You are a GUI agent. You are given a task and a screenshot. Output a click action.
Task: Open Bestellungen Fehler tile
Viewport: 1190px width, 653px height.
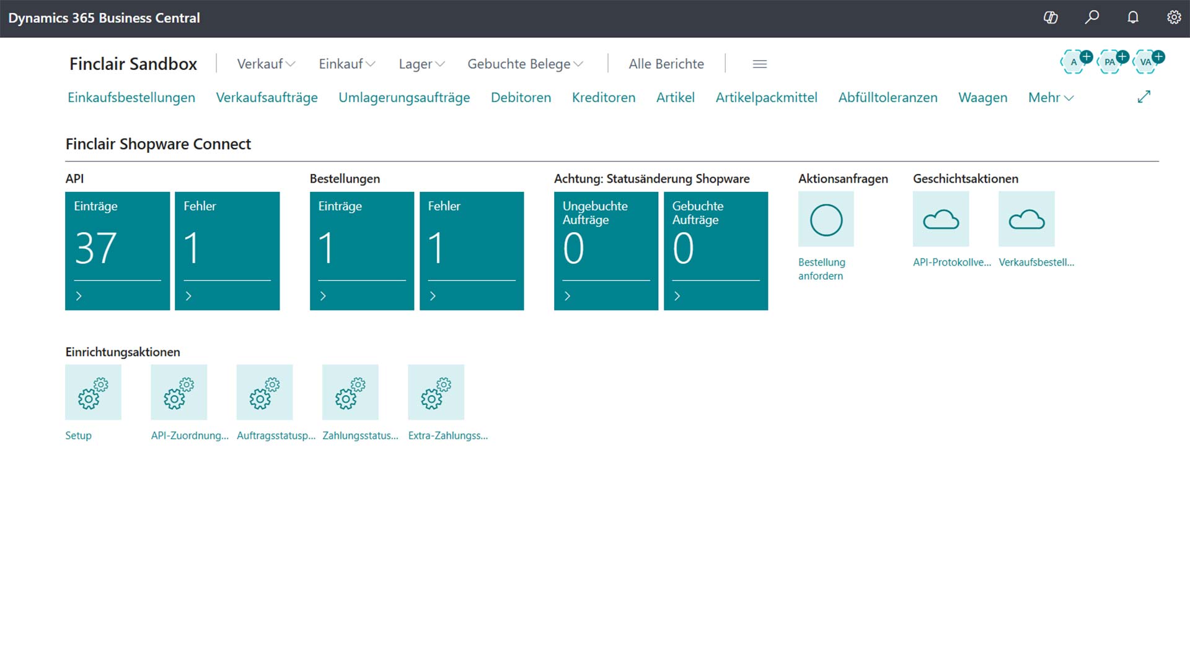(x=472, y=251)
